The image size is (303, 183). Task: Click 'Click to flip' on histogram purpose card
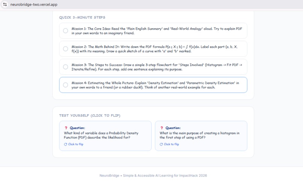[171, 144]
